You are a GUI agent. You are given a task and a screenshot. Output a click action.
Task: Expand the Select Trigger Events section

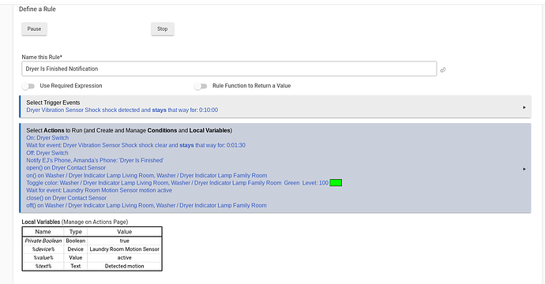click(x=524, y=107)
